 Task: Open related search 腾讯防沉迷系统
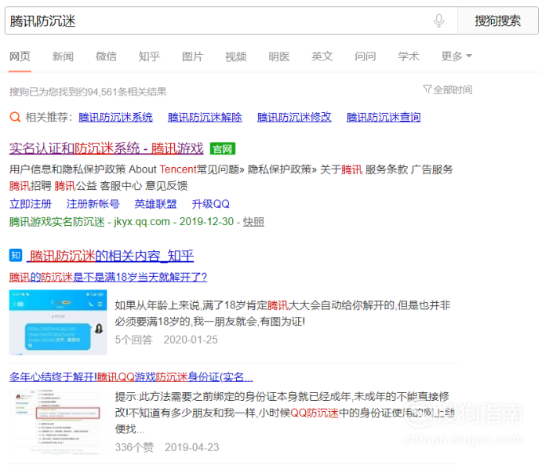(115, 118)
